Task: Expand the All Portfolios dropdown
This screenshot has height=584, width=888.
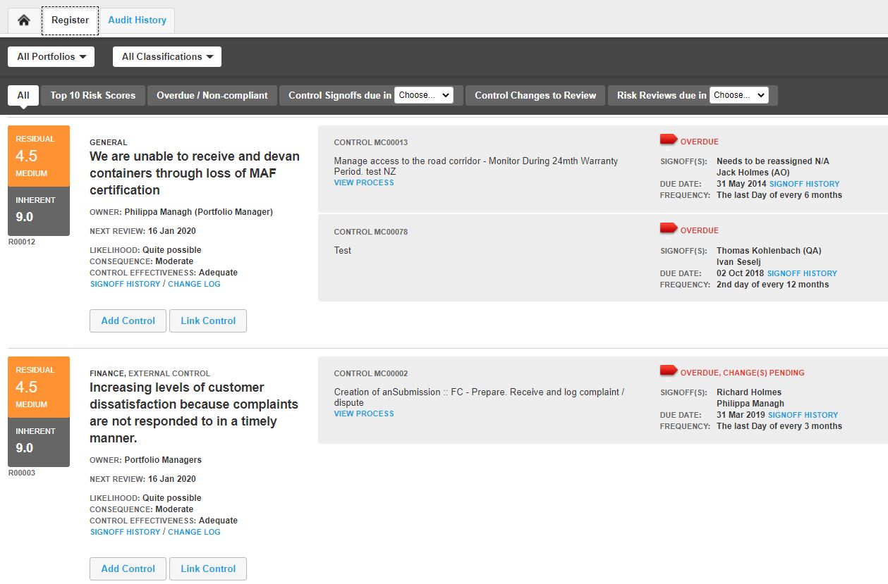Action: [x=51, y=57]
